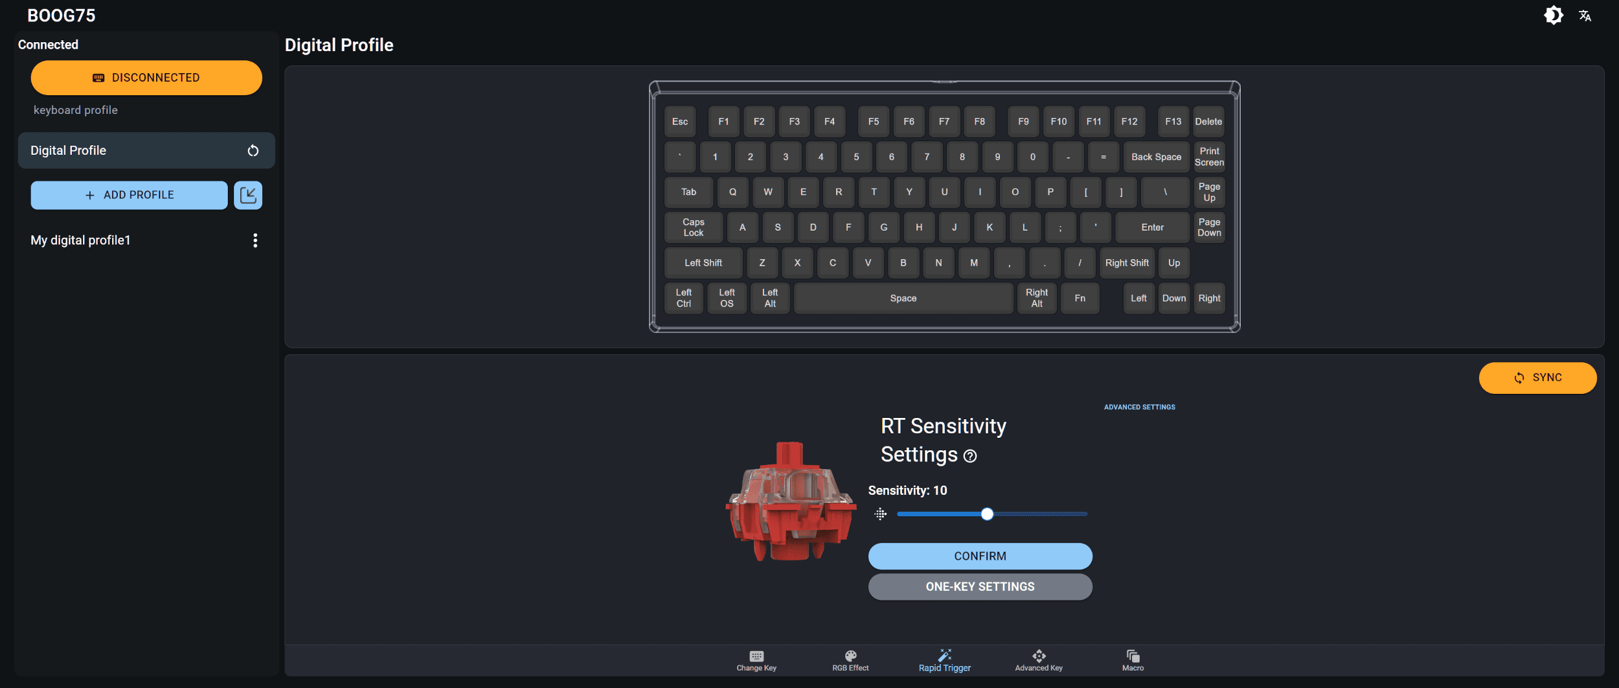Viewport: 1619px width, 688px height.
Task: Select the My digital profile1 entry
Action: [x=80, y=240]
